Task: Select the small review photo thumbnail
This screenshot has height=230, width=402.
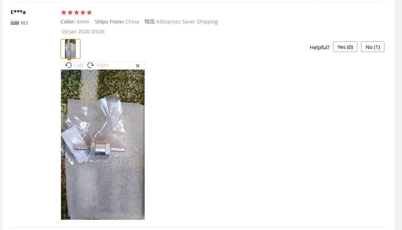Action: click(71, 49)
